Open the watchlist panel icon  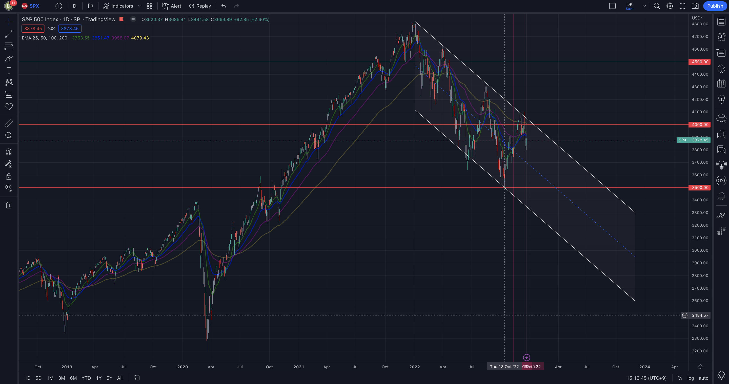tap(721, 22)
